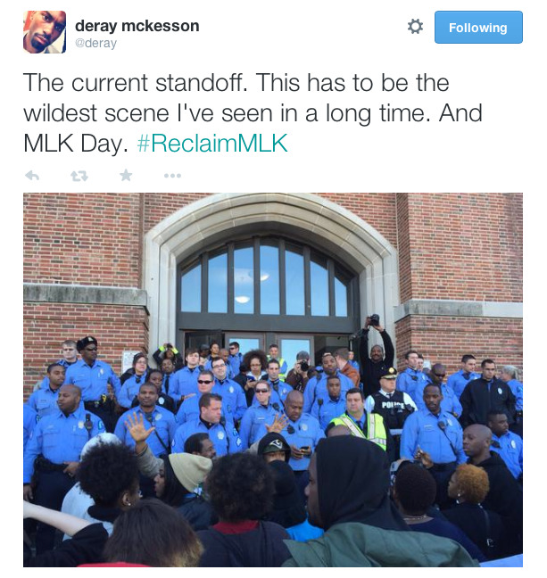Image resolution: width=547 pixels, height=578 pixels.
Task: Toggle the blue Following button
Action: point(478,28)
